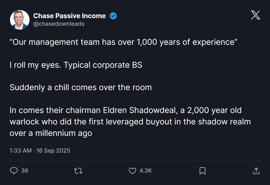Viewport: 270px width, 185px height.
Task: Click the @chasedownleads handle
Action: [59, 24]
